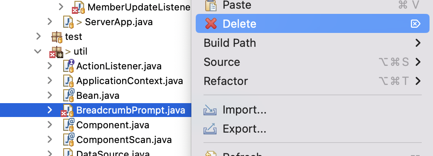Open the Refactor submenu
Image resolution: width=433 pixels, height=156 pixels.
click(x=312, y=81)
